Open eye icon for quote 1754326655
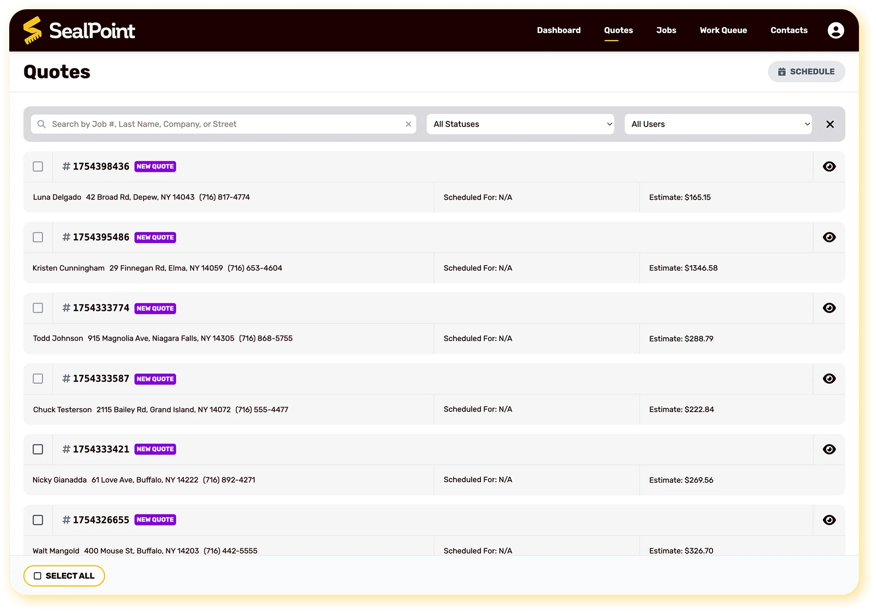The height and width of the screenshot is (613, 876). pyautogui.click(x=829, y=520)
